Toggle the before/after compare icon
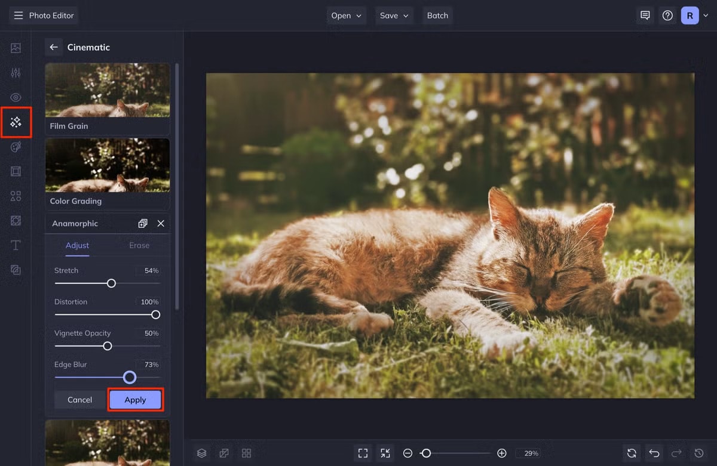This screenshot has width=717, height=466. click(224, 453)
